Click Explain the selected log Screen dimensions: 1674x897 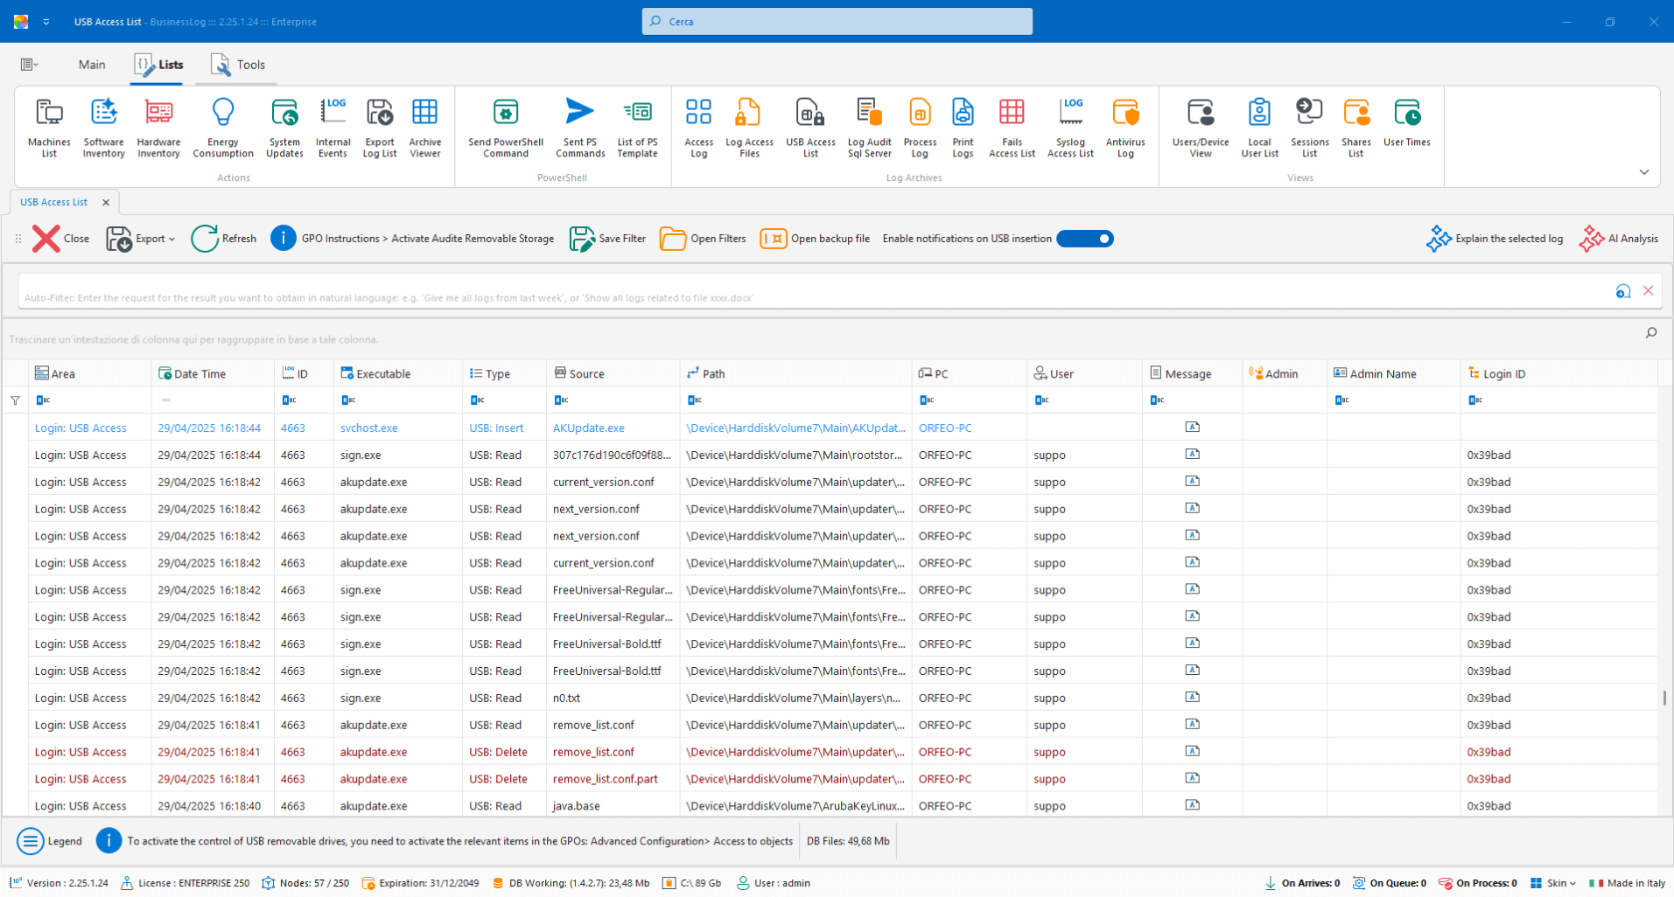coord(1495,239)
